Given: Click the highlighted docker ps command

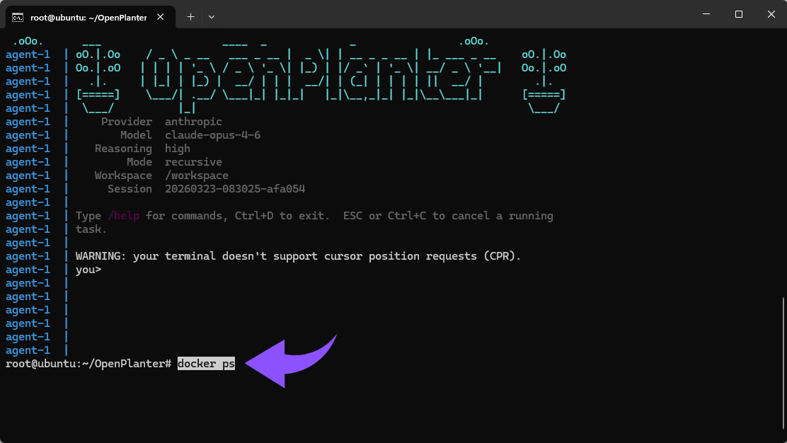Looking at the screenshot, I should [206, 363].
